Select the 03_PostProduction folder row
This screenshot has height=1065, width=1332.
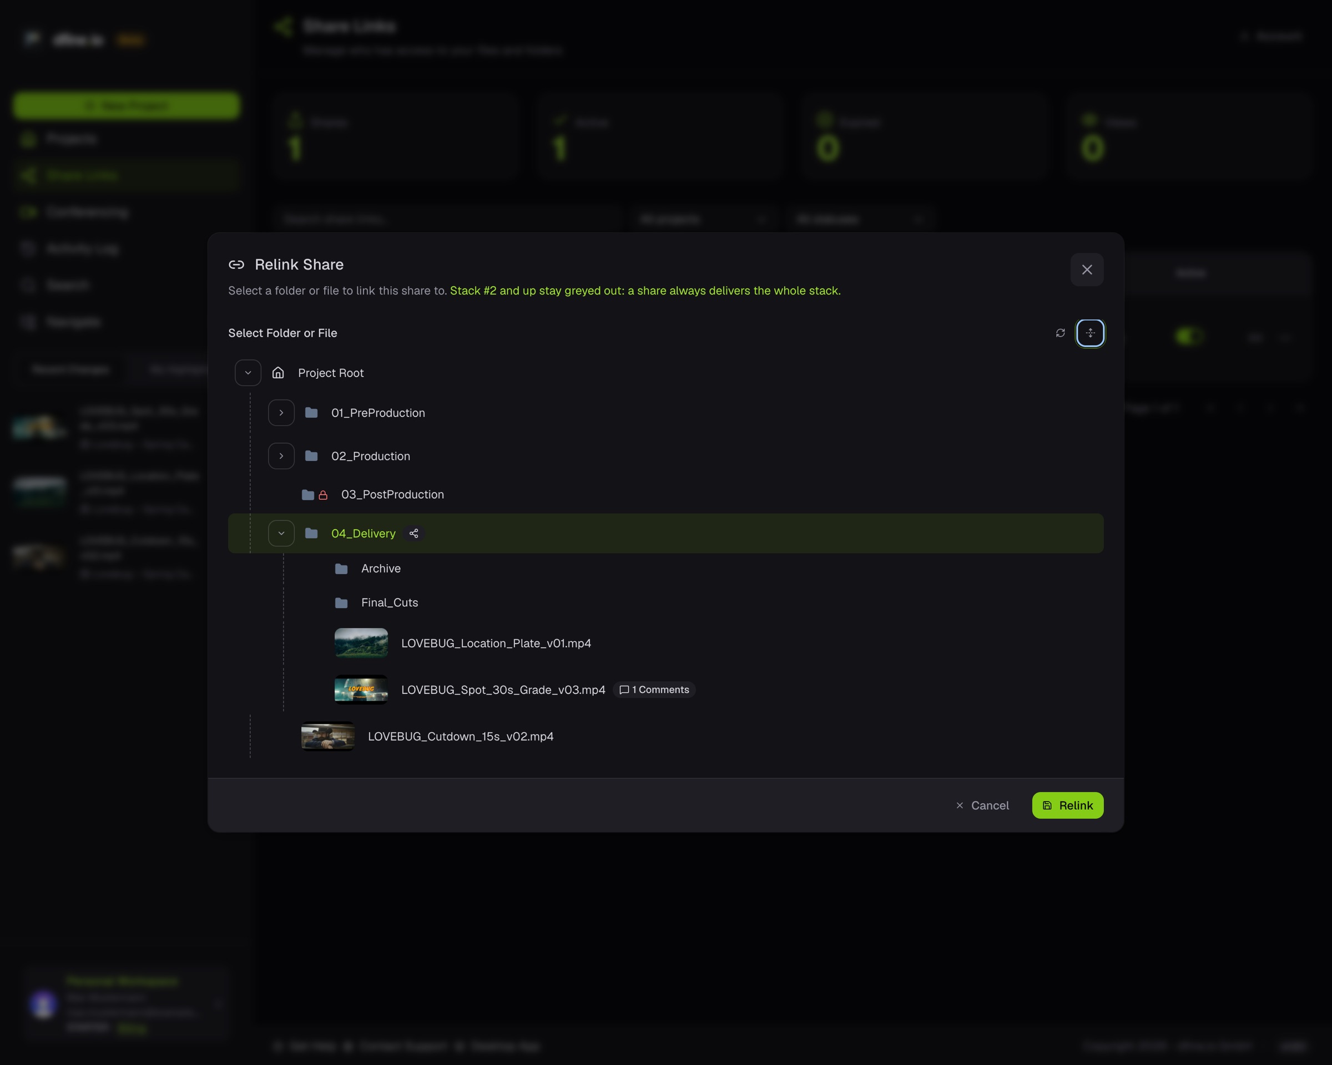665,495
